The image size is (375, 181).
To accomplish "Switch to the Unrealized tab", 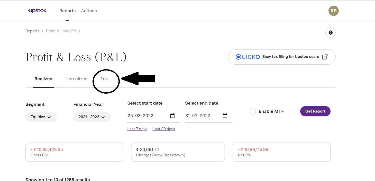I will [76, 79].
